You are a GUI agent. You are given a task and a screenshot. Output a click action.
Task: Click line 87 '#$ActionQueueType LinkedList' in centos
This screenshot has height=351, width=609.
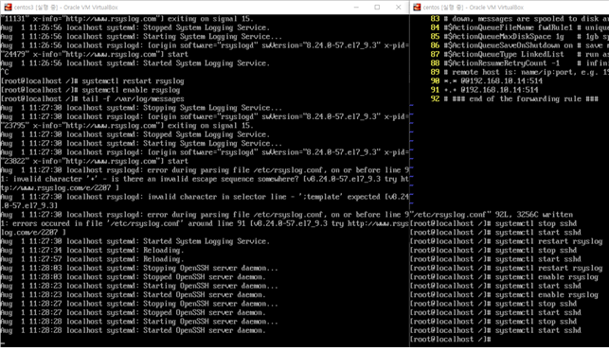(x=520, y=54)
